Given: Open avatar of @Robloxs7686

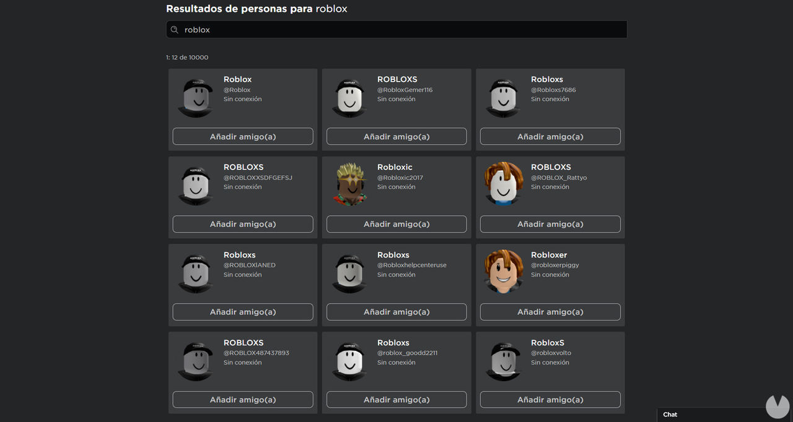Looking at the screenshot, I should (x=503, y=98).
